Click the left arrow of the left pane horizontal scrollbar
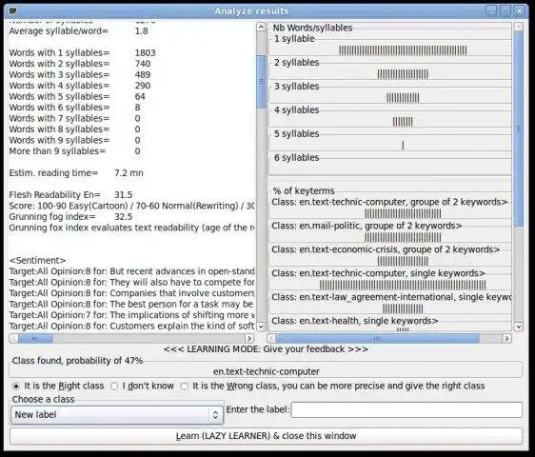 [13, 338]
